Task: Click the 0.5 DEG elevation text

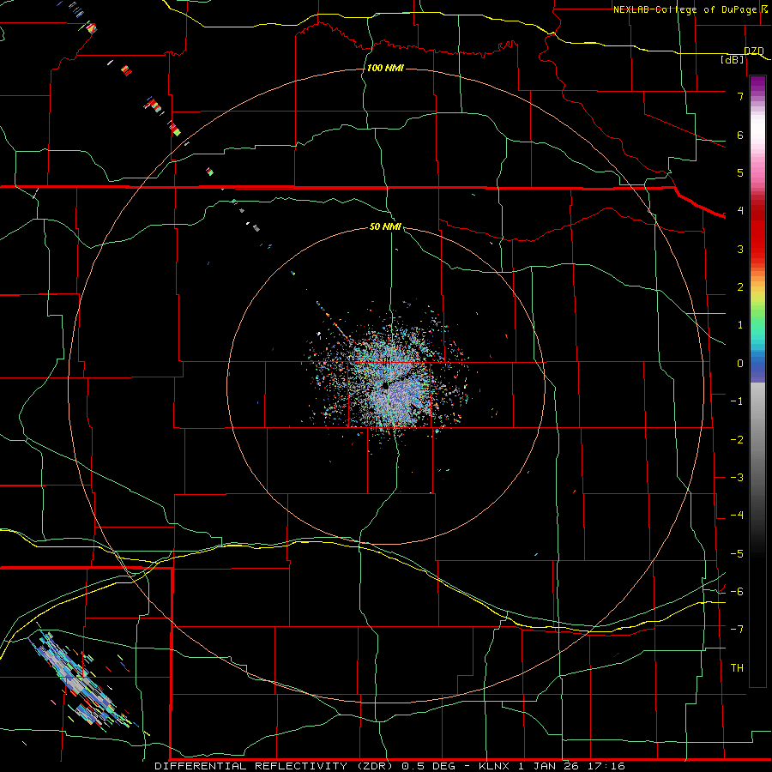Action: [x=428, y=766]
